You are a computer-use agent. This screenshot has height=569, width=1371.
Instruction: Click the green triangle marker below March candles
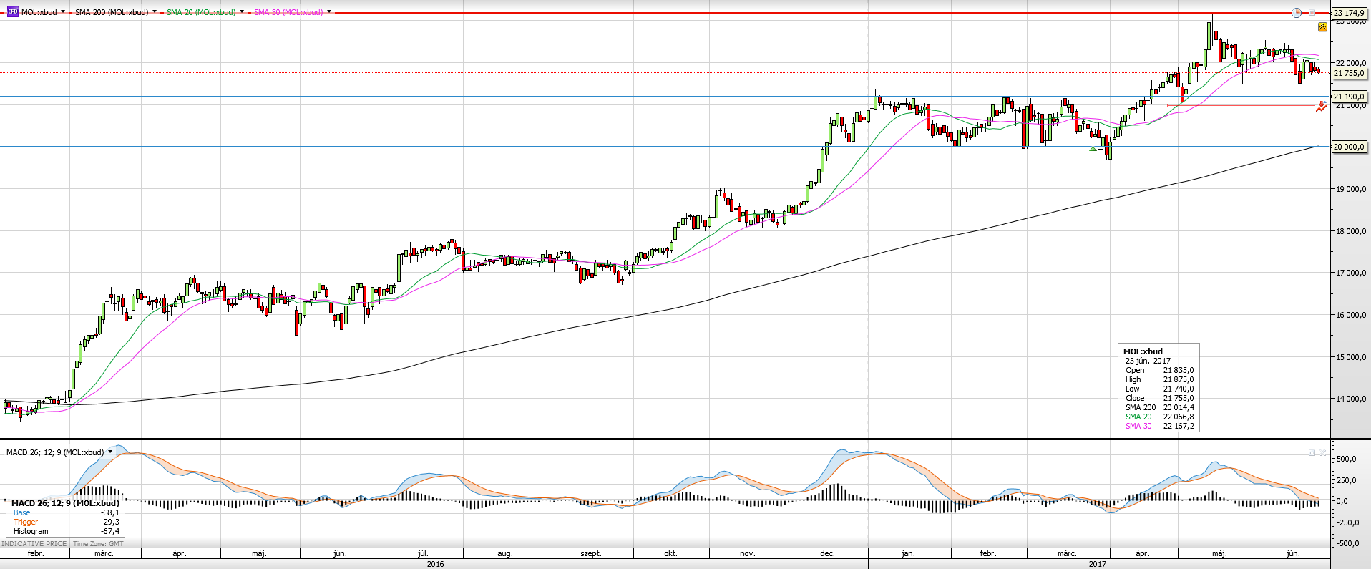click(1093, 149)
